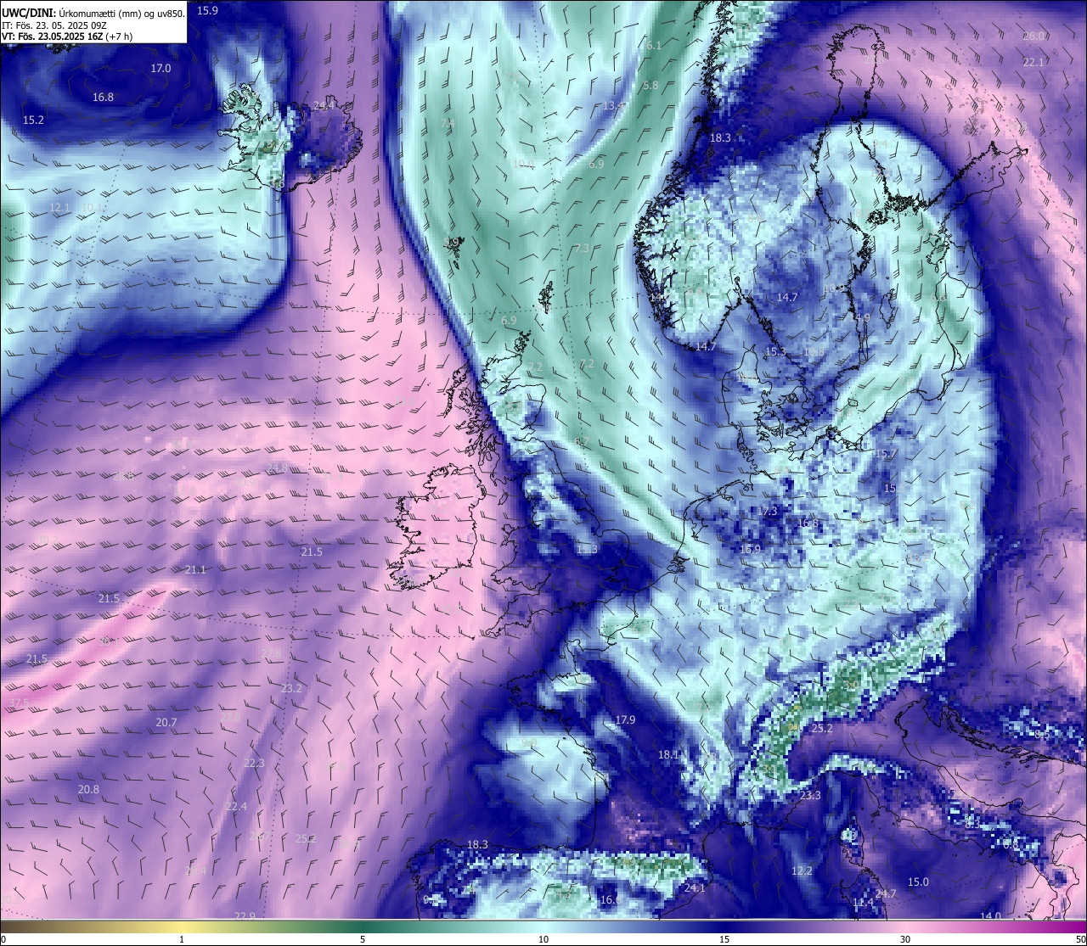Click the 16.9 value label
This screenshot has width=1087, height=946.
click(x=750, y=549)
